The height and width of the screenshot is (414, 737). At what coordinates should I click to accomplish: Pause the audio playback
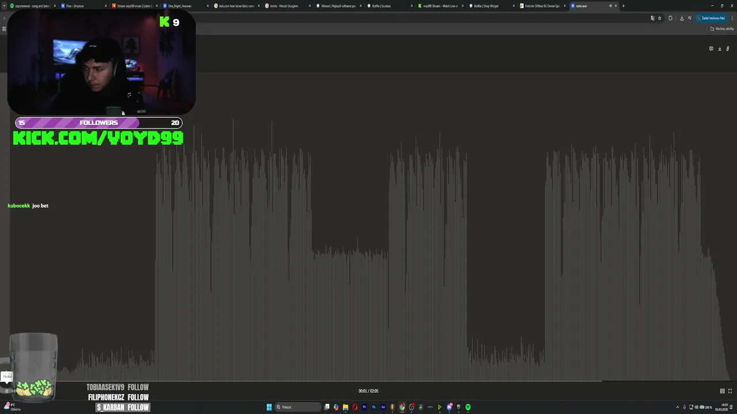(7, 391)
